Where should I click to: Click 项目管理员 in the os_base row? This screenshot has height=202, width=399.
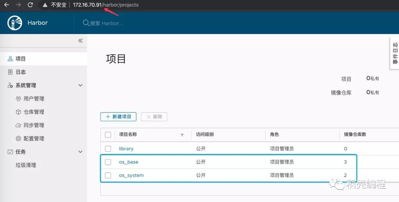(282, 162)
